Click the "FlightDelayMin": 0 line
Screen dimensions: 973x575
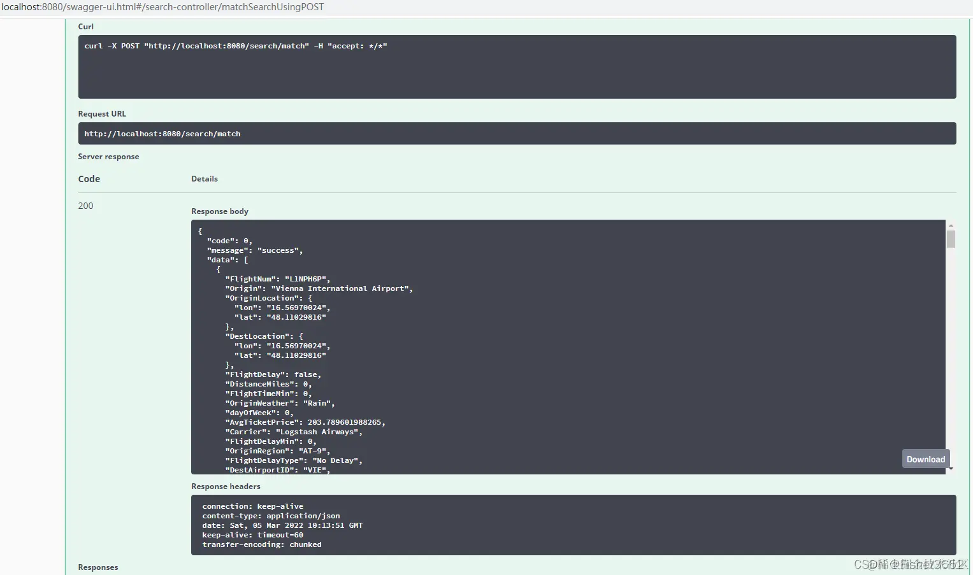(271, 441)
